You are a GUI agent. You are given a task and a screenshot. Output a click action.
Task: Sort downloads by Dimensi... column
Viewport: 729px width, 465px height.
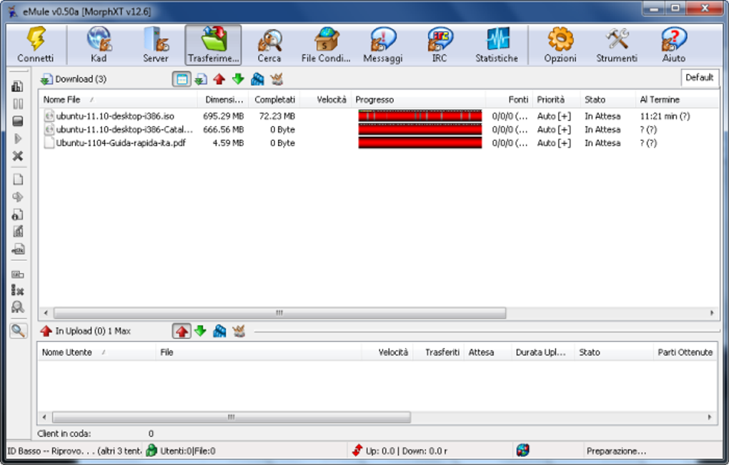(224, 99)
